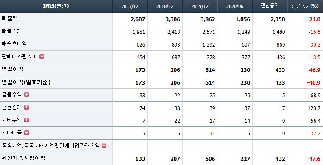This screenshot has height=165, width=323.
Task: Click 매출총이익 value 607
Action: (246, 45)
